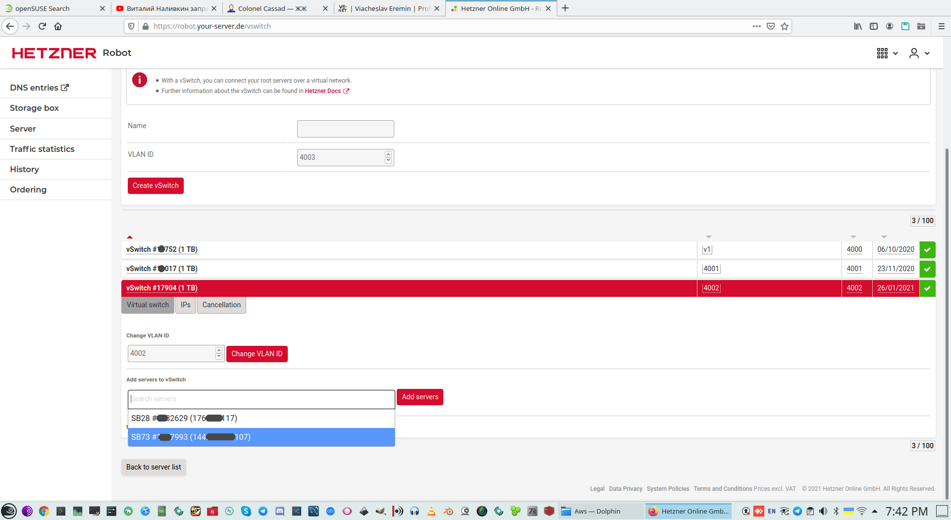This screenshot has width=951, height=520.
Task: Sort vSwitch list by VLAN ID column
Action: [853, 237]
